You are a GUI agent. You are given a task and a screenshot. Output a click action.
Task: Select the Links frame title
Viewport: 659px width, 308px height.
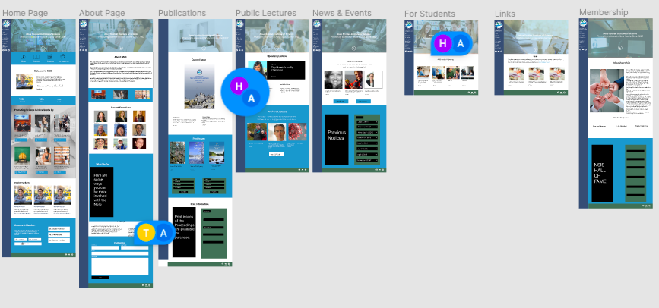(x=505, y=14)
